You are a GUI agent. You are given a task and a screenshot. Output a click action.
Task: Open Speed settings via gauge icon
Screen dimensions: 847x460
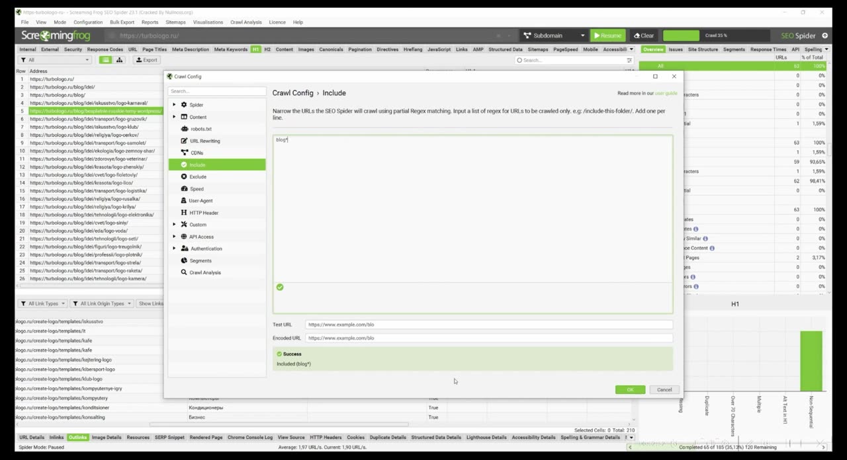tap(184, 188)
